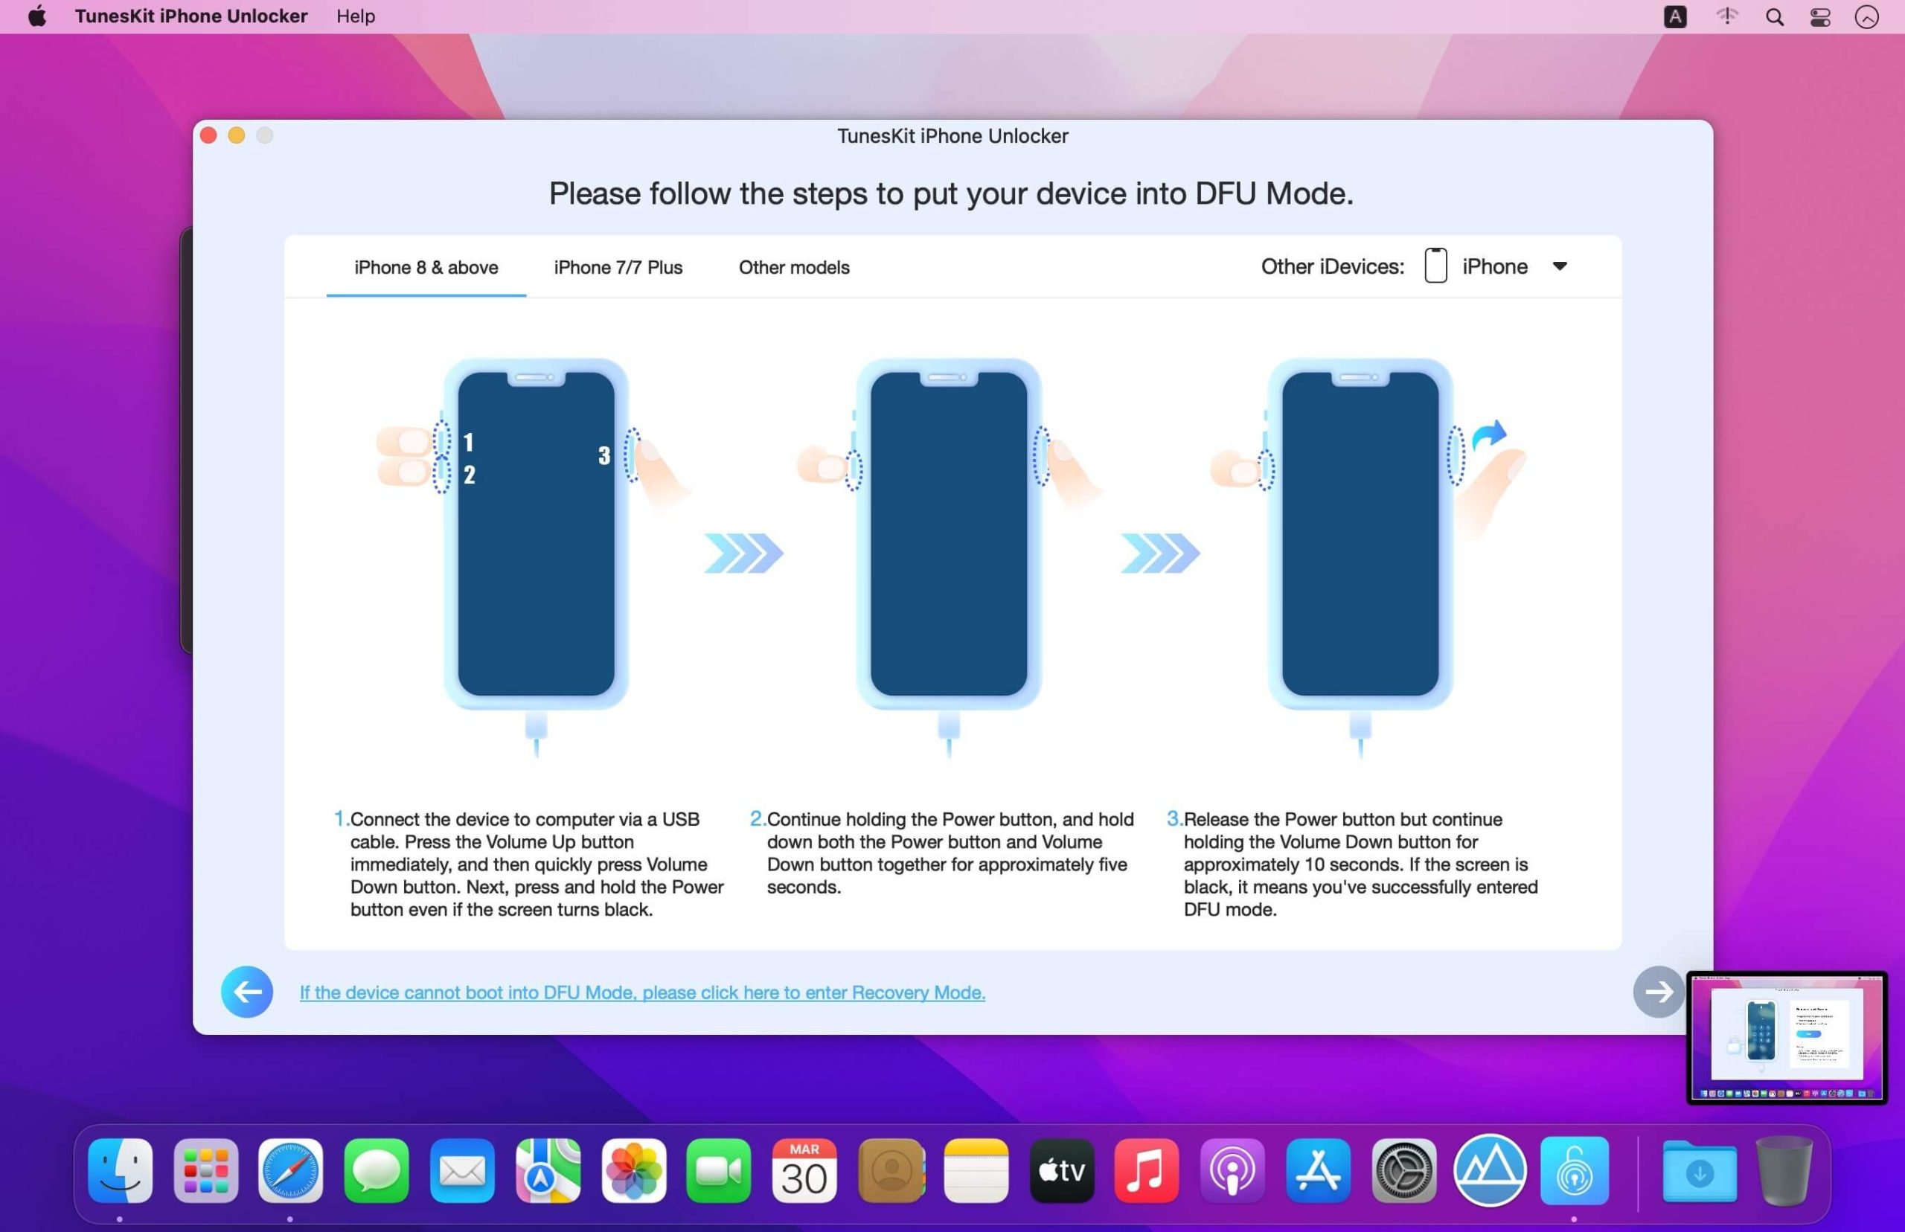1905x1232 pixels.
Task: Open the Apple menu
Action: [36, 16]
